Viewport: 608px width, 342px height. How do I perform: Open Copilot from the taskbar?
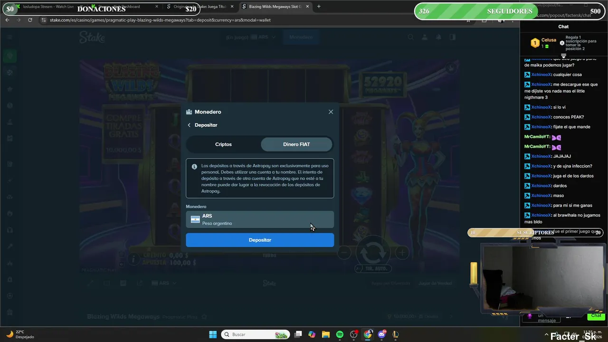312,334
